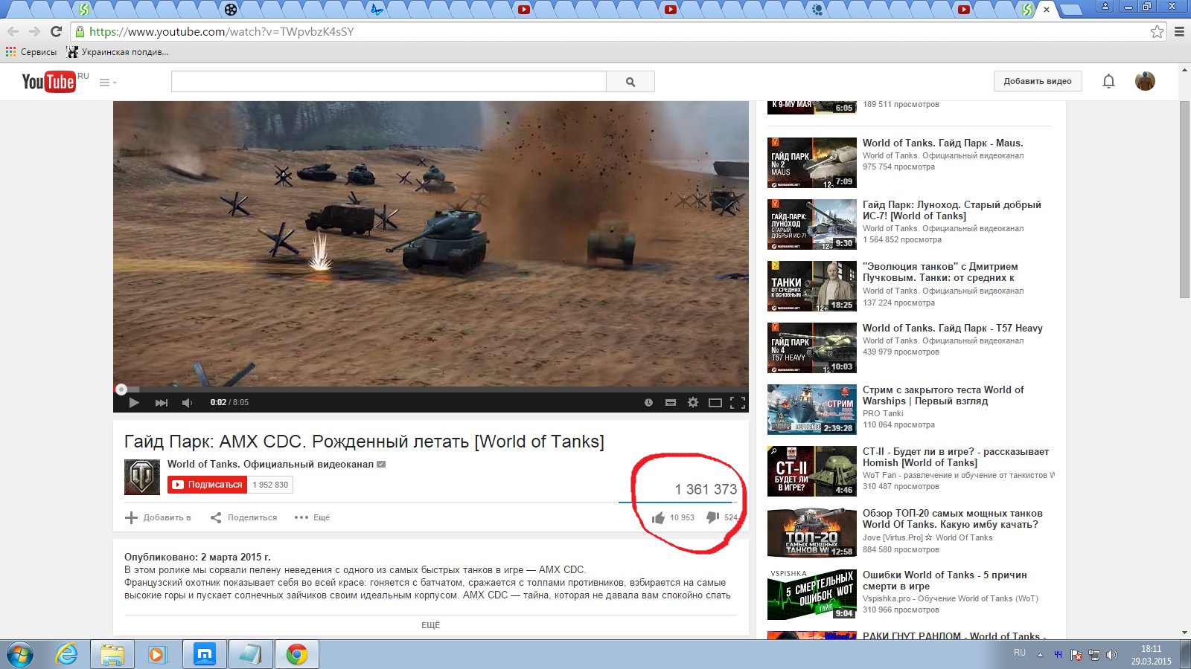Skip to next video button in player
The image size is (1191, 669).
tap(162, 403)
